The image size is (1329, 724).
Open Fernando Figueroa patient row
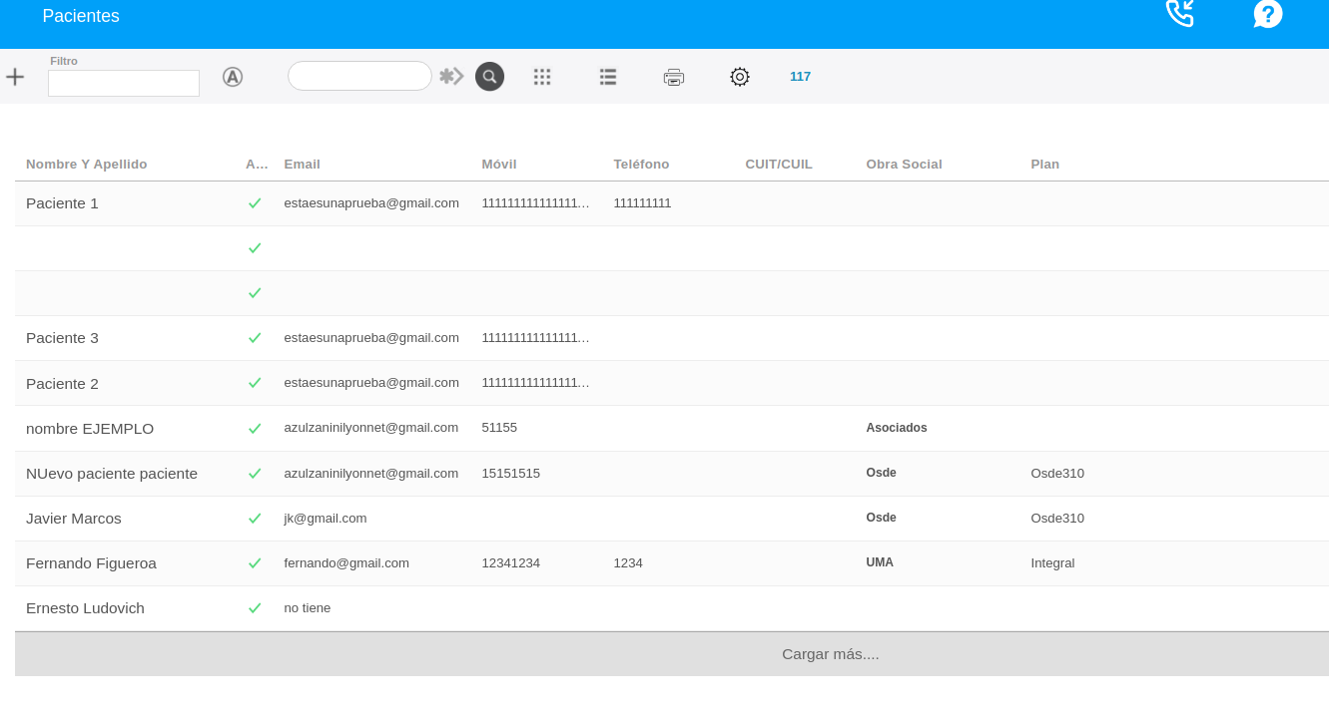[x=92, y=563]
